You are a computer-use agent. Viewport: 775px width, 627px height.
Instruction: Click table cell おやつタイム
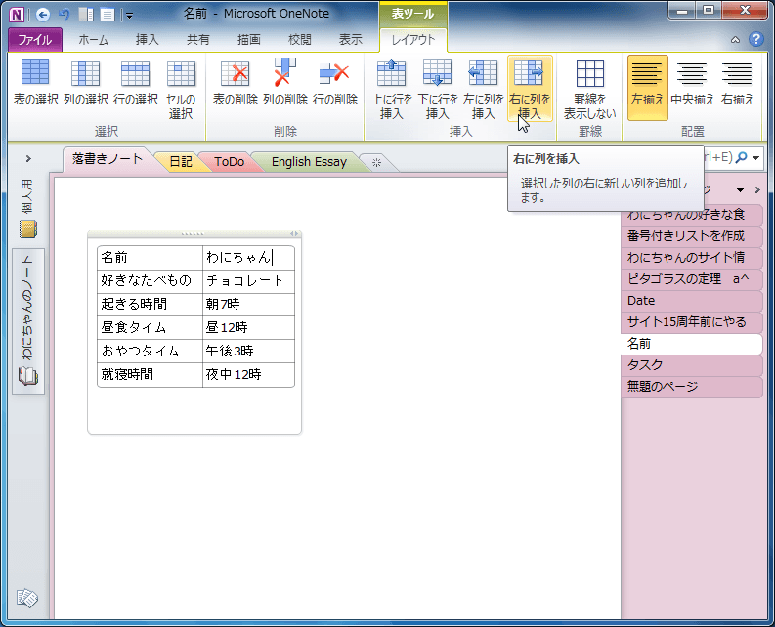(x=150, y=351)
